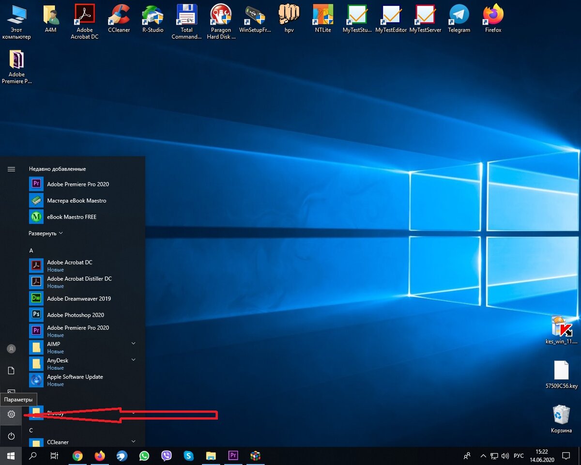Select Этот компьютер desktop icon
This screenshot has width=581, height=465.
pos(16,22)
